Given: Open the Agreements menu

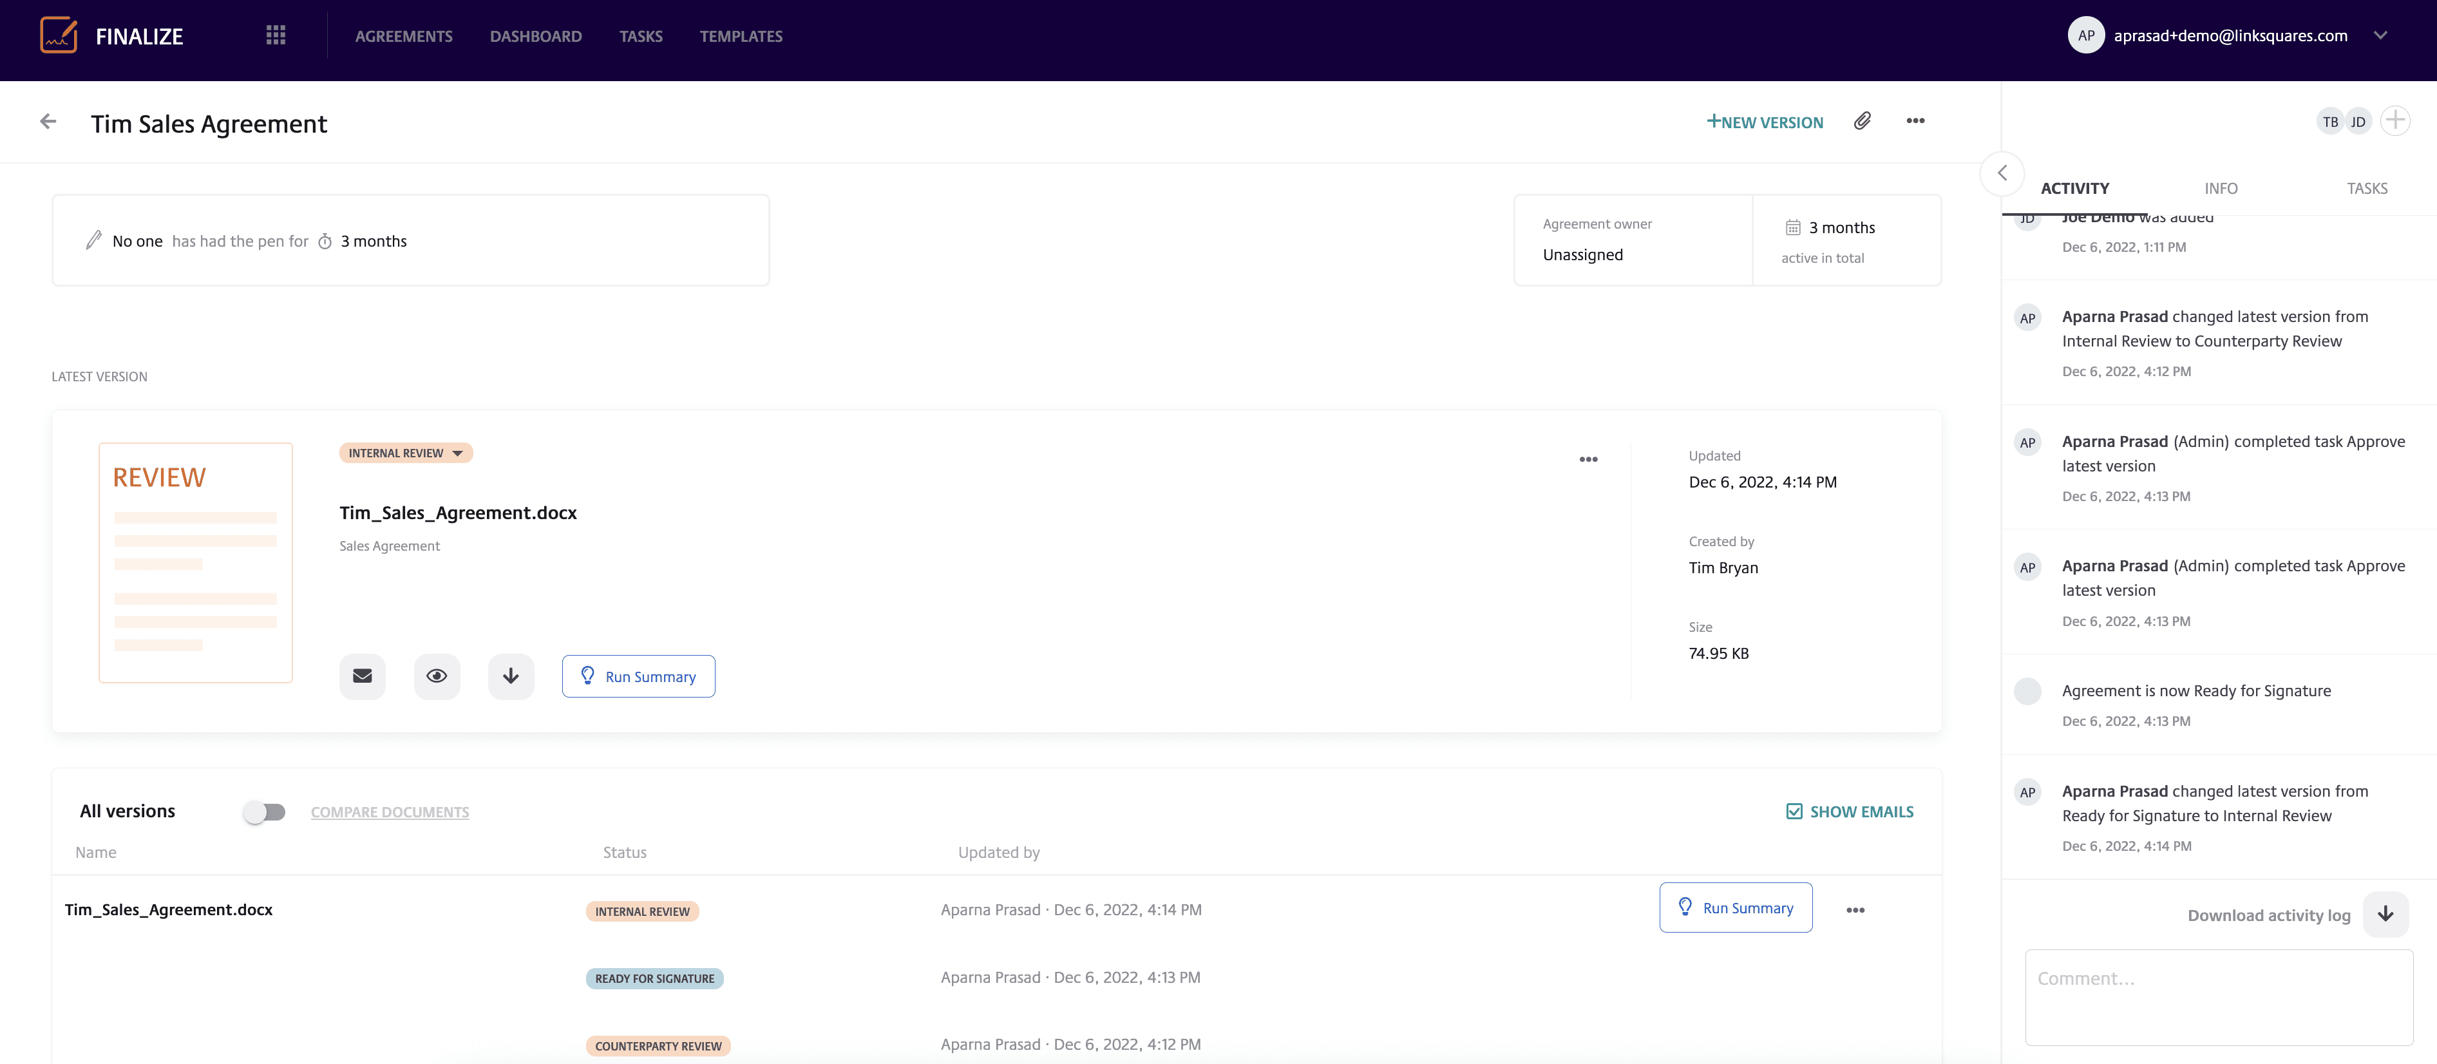Looking at the screenshot, I should pyautogui.click(x=404, y=36).
